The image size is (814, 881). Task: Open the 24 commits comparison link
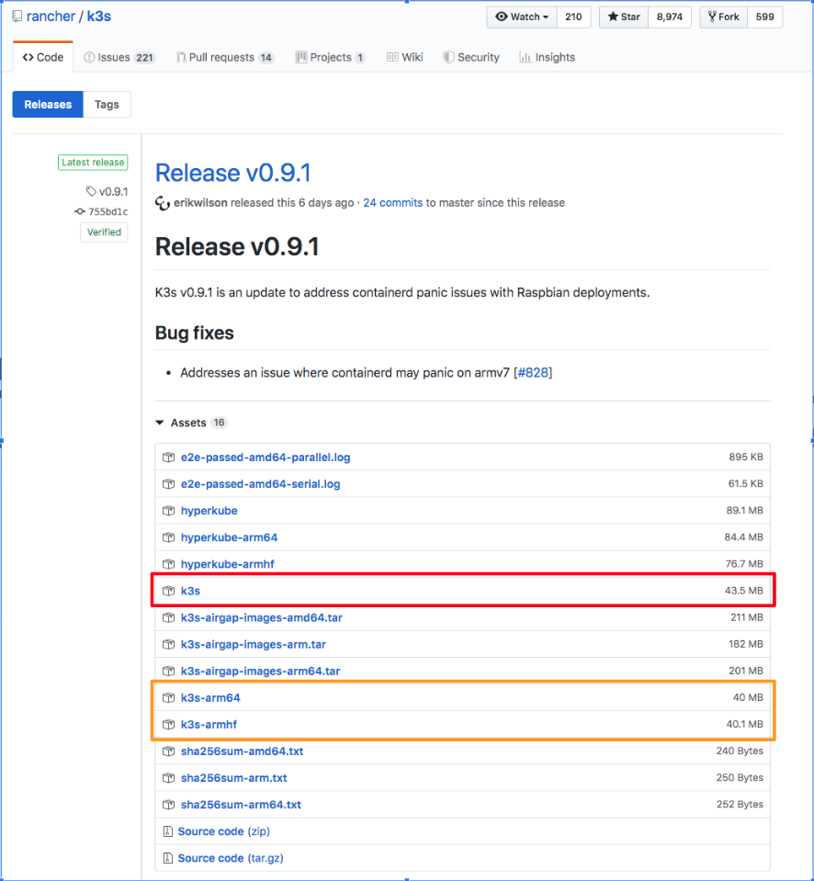(392, 203)
